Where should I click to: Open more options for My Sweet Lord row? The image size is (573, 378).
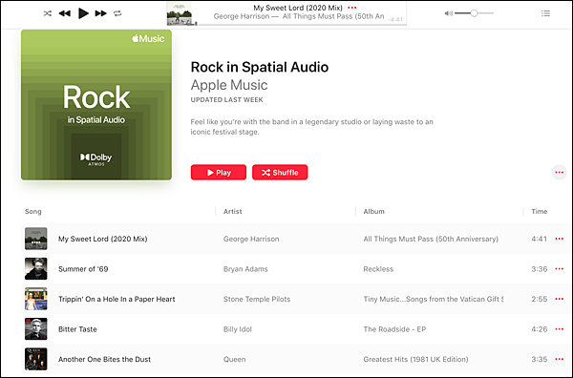tap(559, 239)
